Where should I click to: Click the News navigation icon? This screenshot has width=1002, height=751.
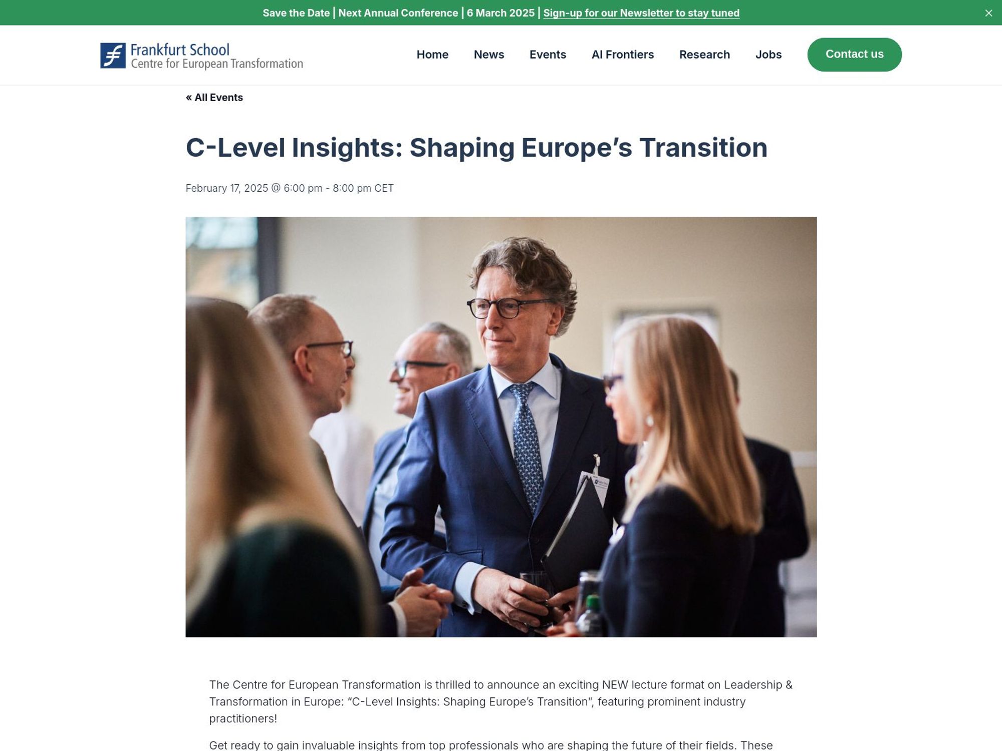pyautogui.click(x=488, y=54)
